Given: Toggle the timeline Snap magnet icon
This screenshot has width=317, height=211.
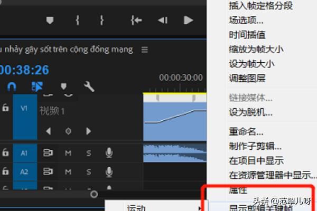Looking at the screenshot, I should (x=12, y=86).
